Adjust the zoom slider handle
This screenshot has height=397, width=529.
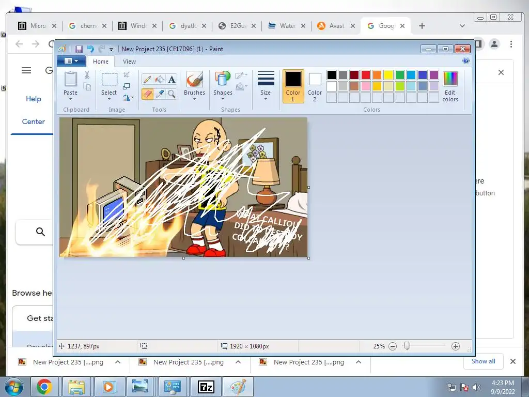[407, 346]
